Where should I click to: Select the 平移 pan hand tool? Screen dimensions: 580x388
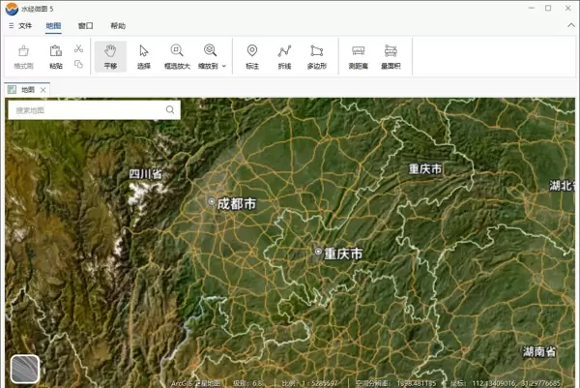point(109,56)
